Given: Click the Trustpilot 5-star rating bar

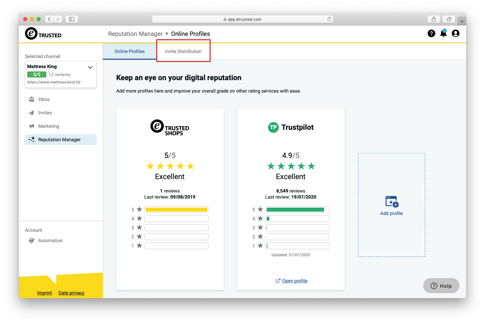Looking at the screenshot, I should click(298, 210).
